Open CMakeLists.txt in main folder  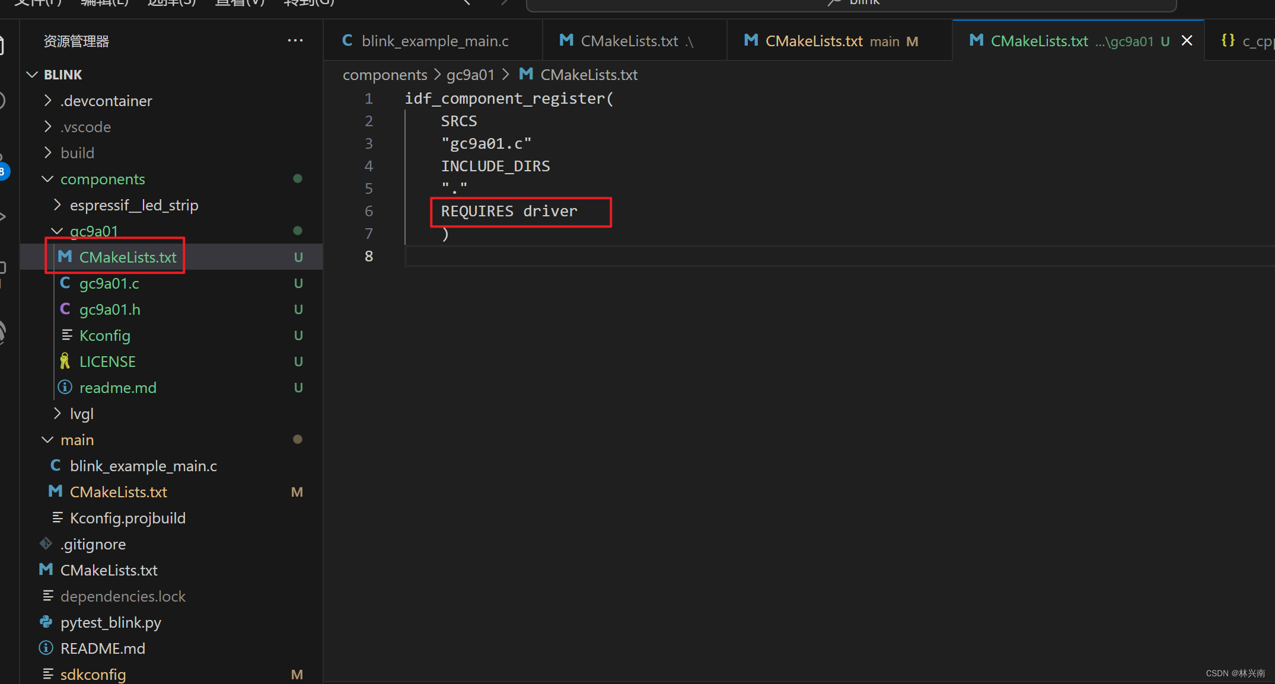(x=171, y=492)
